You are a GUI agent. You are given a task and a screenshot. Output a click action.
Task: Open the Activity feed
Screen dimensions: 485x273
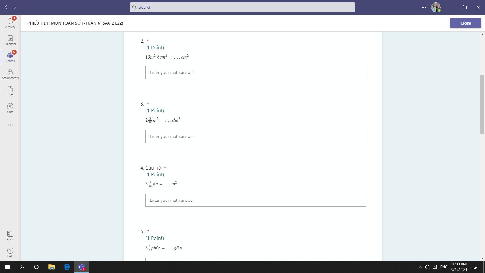(x=10, y=23)
